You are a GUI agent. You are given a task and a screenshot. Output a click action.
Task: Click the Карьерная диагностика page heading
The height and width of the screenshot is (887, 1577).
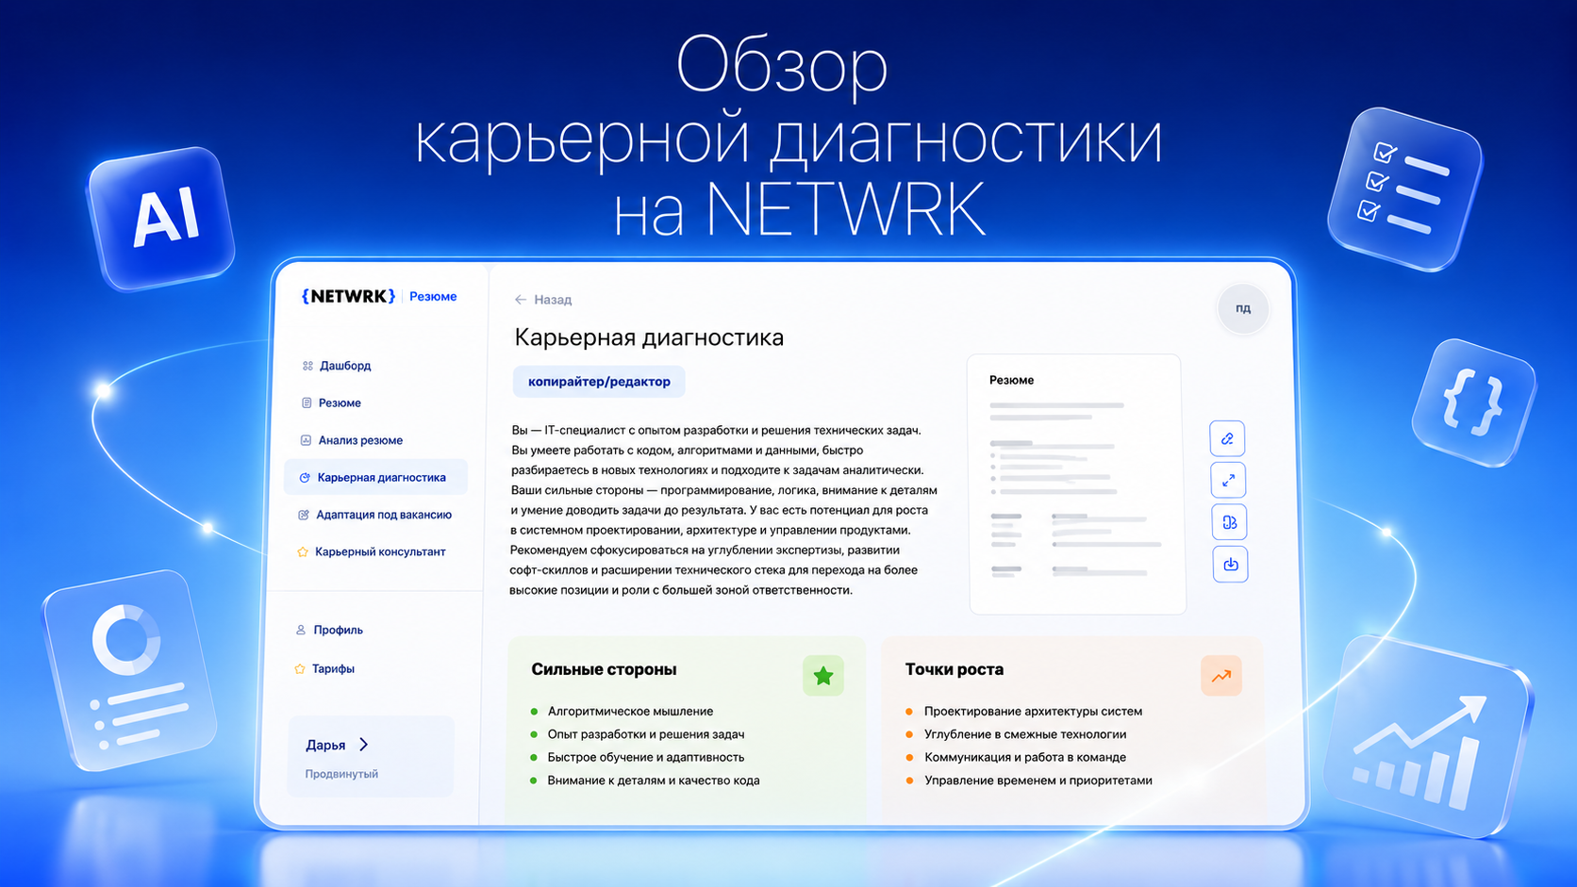649,337
